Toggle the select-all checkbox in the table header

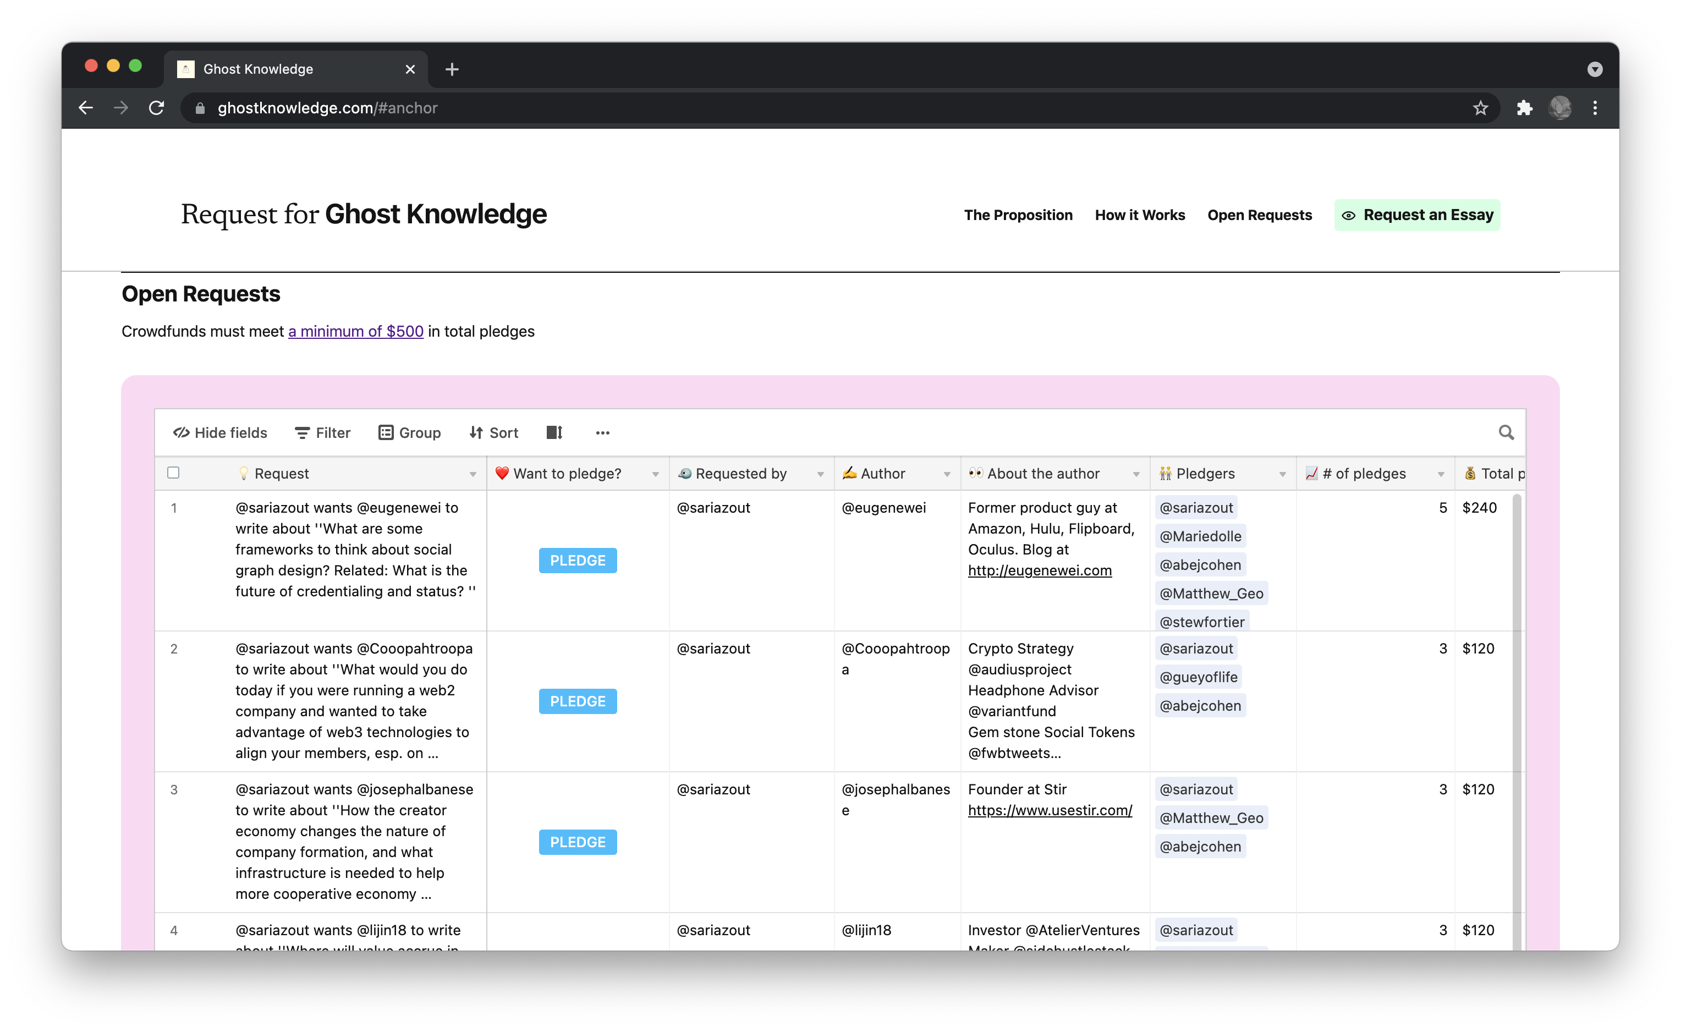click(x=173, y=473)
